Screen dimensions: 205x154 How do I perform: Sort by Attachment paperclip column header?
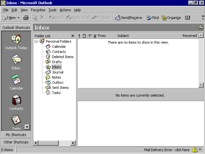pos(95,36)
